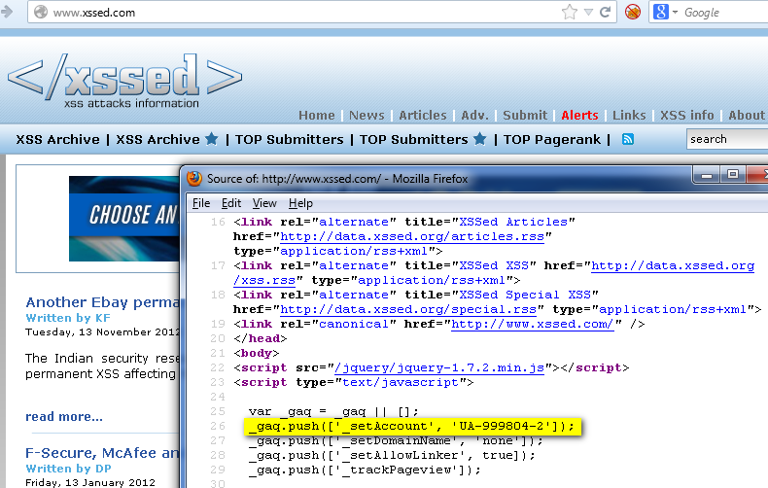768x488 pixels.
Task: Follow the /jquery/jquery-1.7.2.min.js source link
Action: tap(439, 368)
